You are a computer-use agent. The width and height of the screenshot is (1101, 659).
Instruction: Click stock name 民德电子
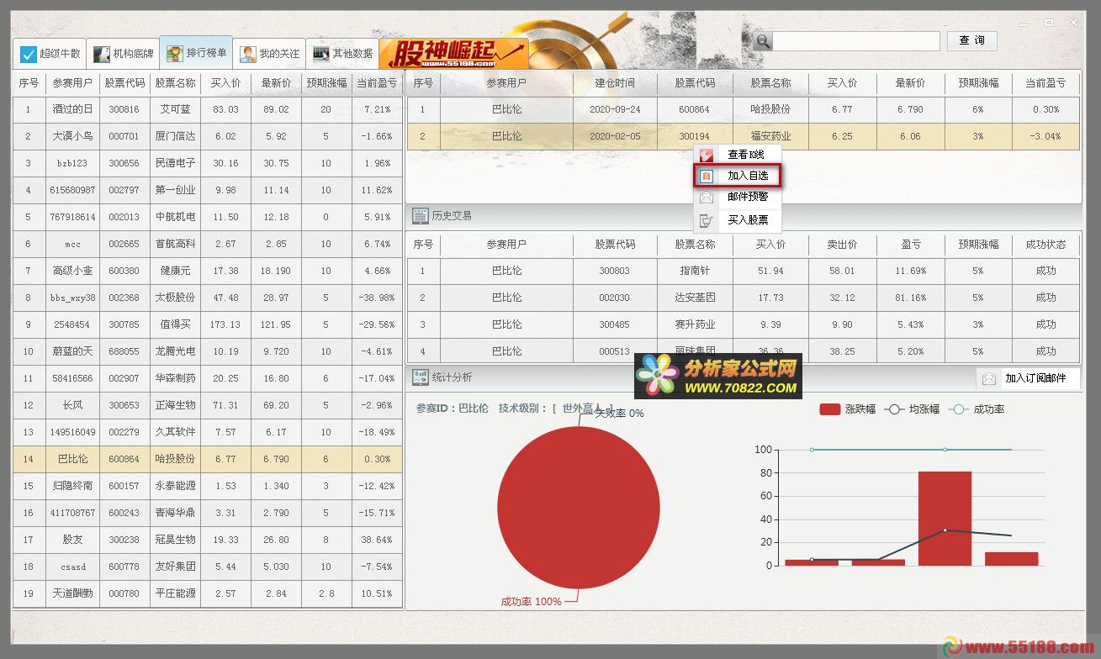pos(175,163)
